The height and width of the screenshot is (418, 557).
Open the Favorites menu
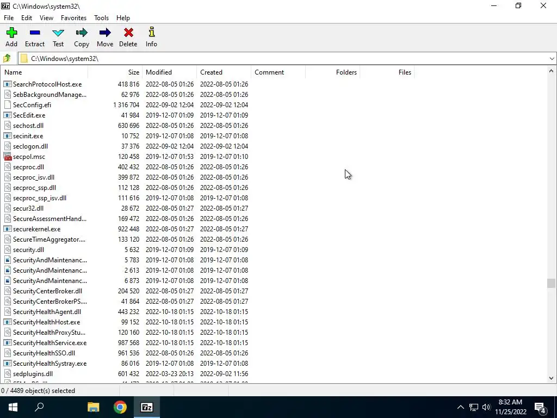tap(73, 18)
